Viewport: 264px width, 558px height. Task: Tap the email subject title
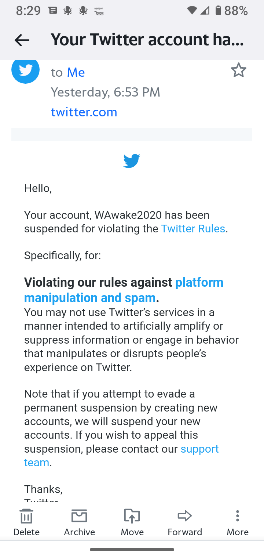pyautogui.click(x=147, y=40)
